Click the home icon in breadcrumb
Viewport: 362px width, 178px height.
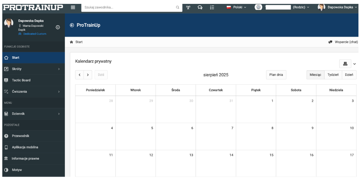(x=72, y=42)
